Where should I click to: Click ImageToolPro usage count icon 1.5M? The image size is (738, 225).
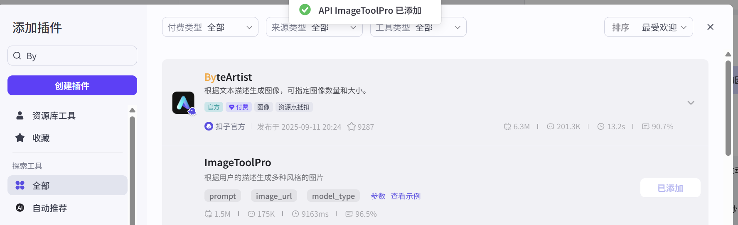pyautogui.click(x=208, y=214)
